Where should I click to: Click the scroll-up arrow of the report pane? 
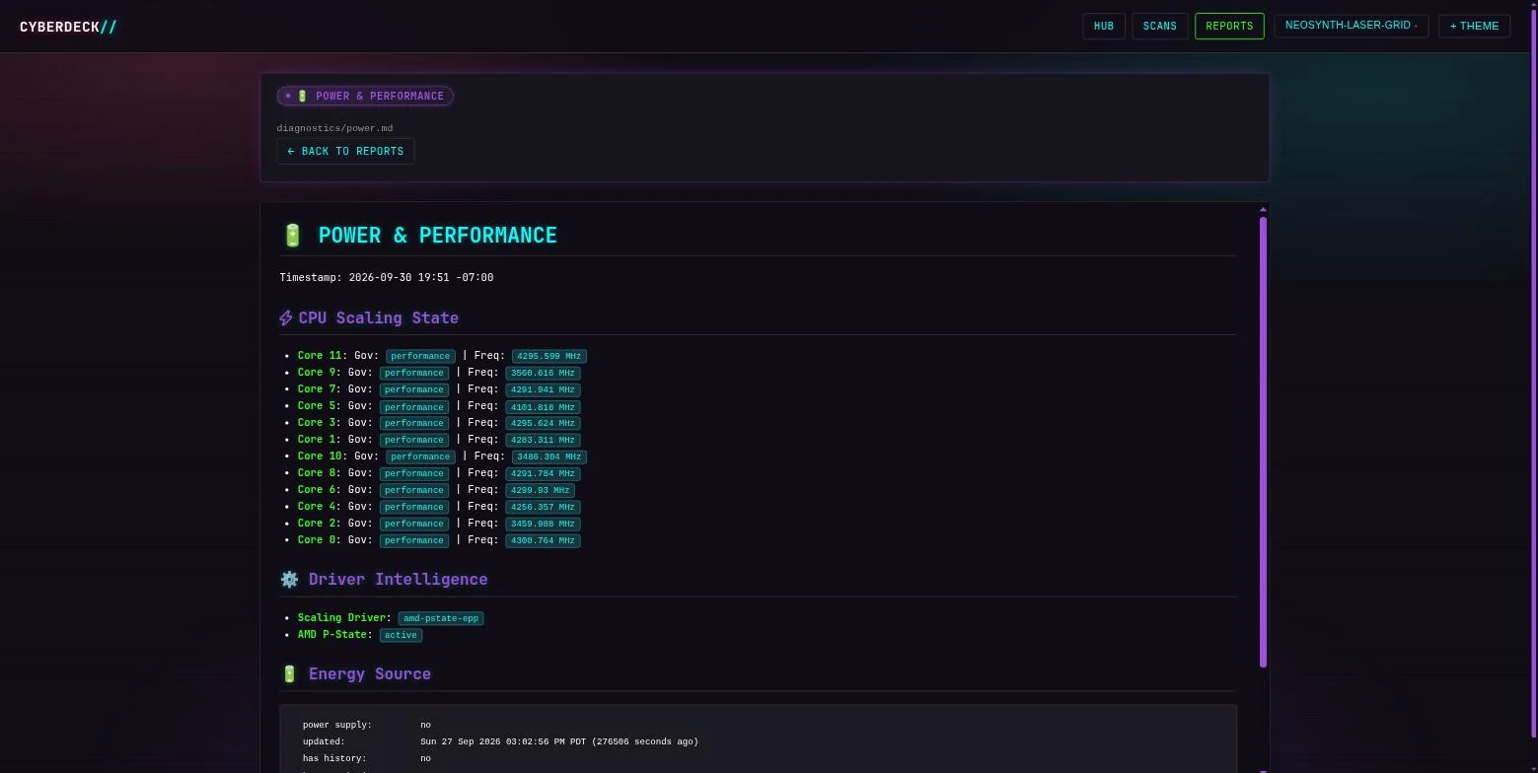tap(1263, 209)
